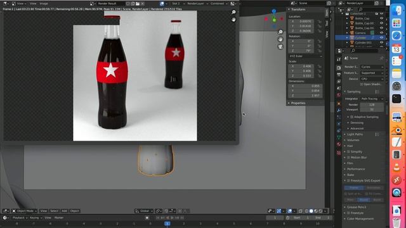
Task: Open the World properties tab icon
Action: coord(339,95)
